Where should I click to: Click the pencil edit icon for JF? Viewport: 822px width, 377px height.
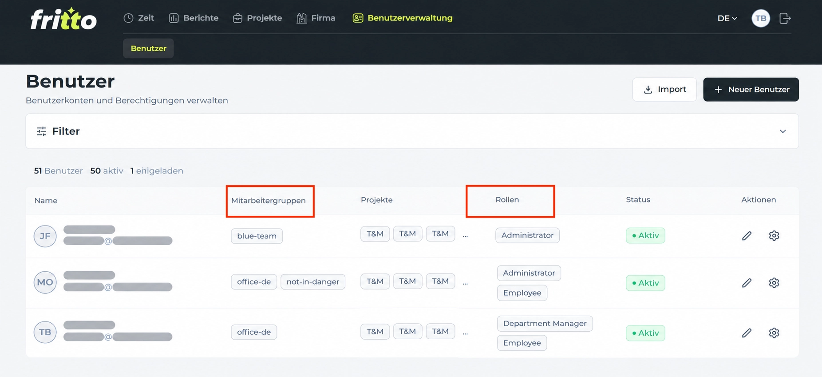pyautogui.click(x=747, y=236)
